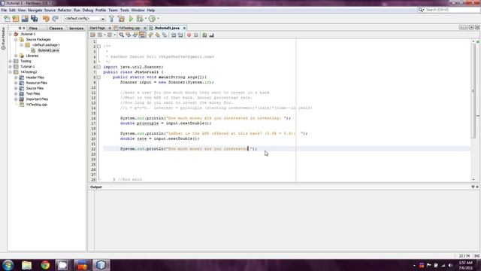Click editor Find Previous Occurrence icon
This screenshot has width=481, height=271.
pyautogui.click(x=129, y=35)
